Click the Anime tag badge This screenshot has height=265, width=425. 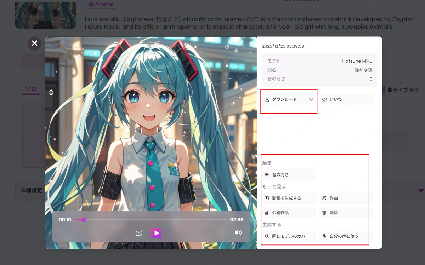101,4
